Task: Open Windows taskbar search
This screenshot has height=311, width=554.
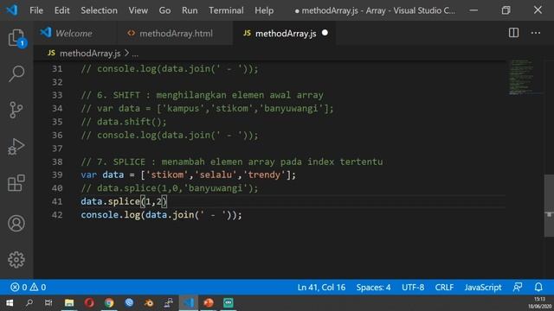Action: [x=29, y=303]
